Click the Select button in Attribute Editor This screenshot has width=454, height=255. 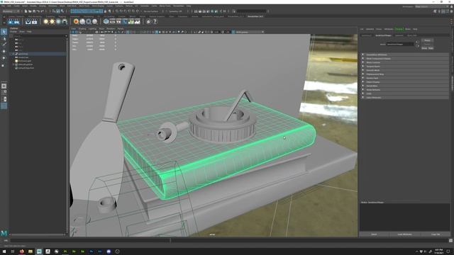374,234
